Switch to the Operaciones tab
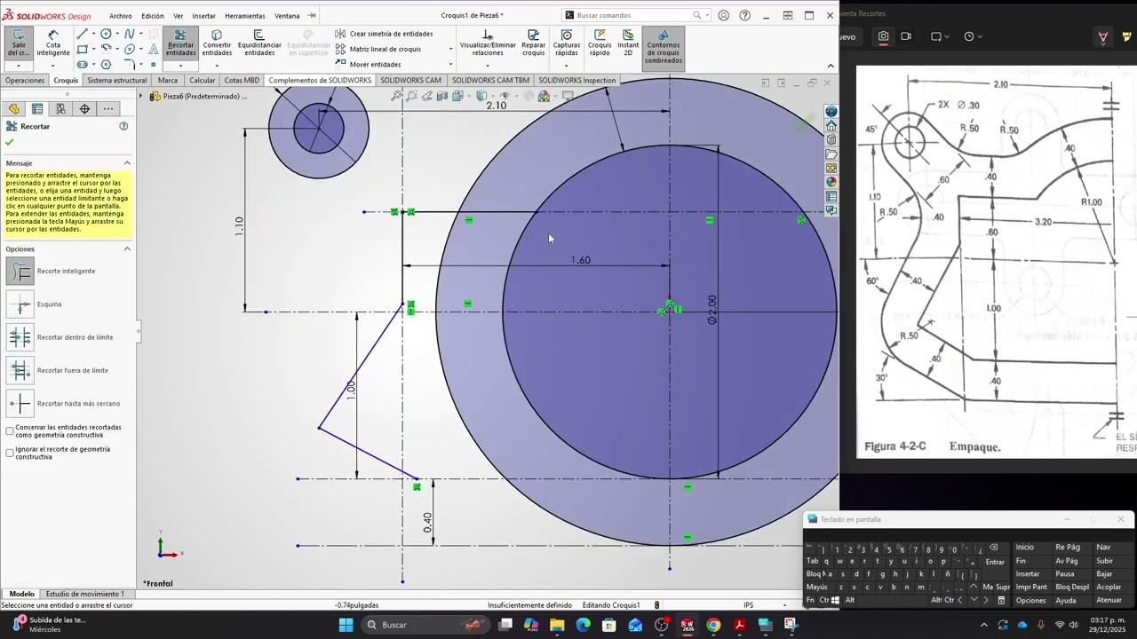Screen dimensions: 1137x639 click(x=25, y=80)
